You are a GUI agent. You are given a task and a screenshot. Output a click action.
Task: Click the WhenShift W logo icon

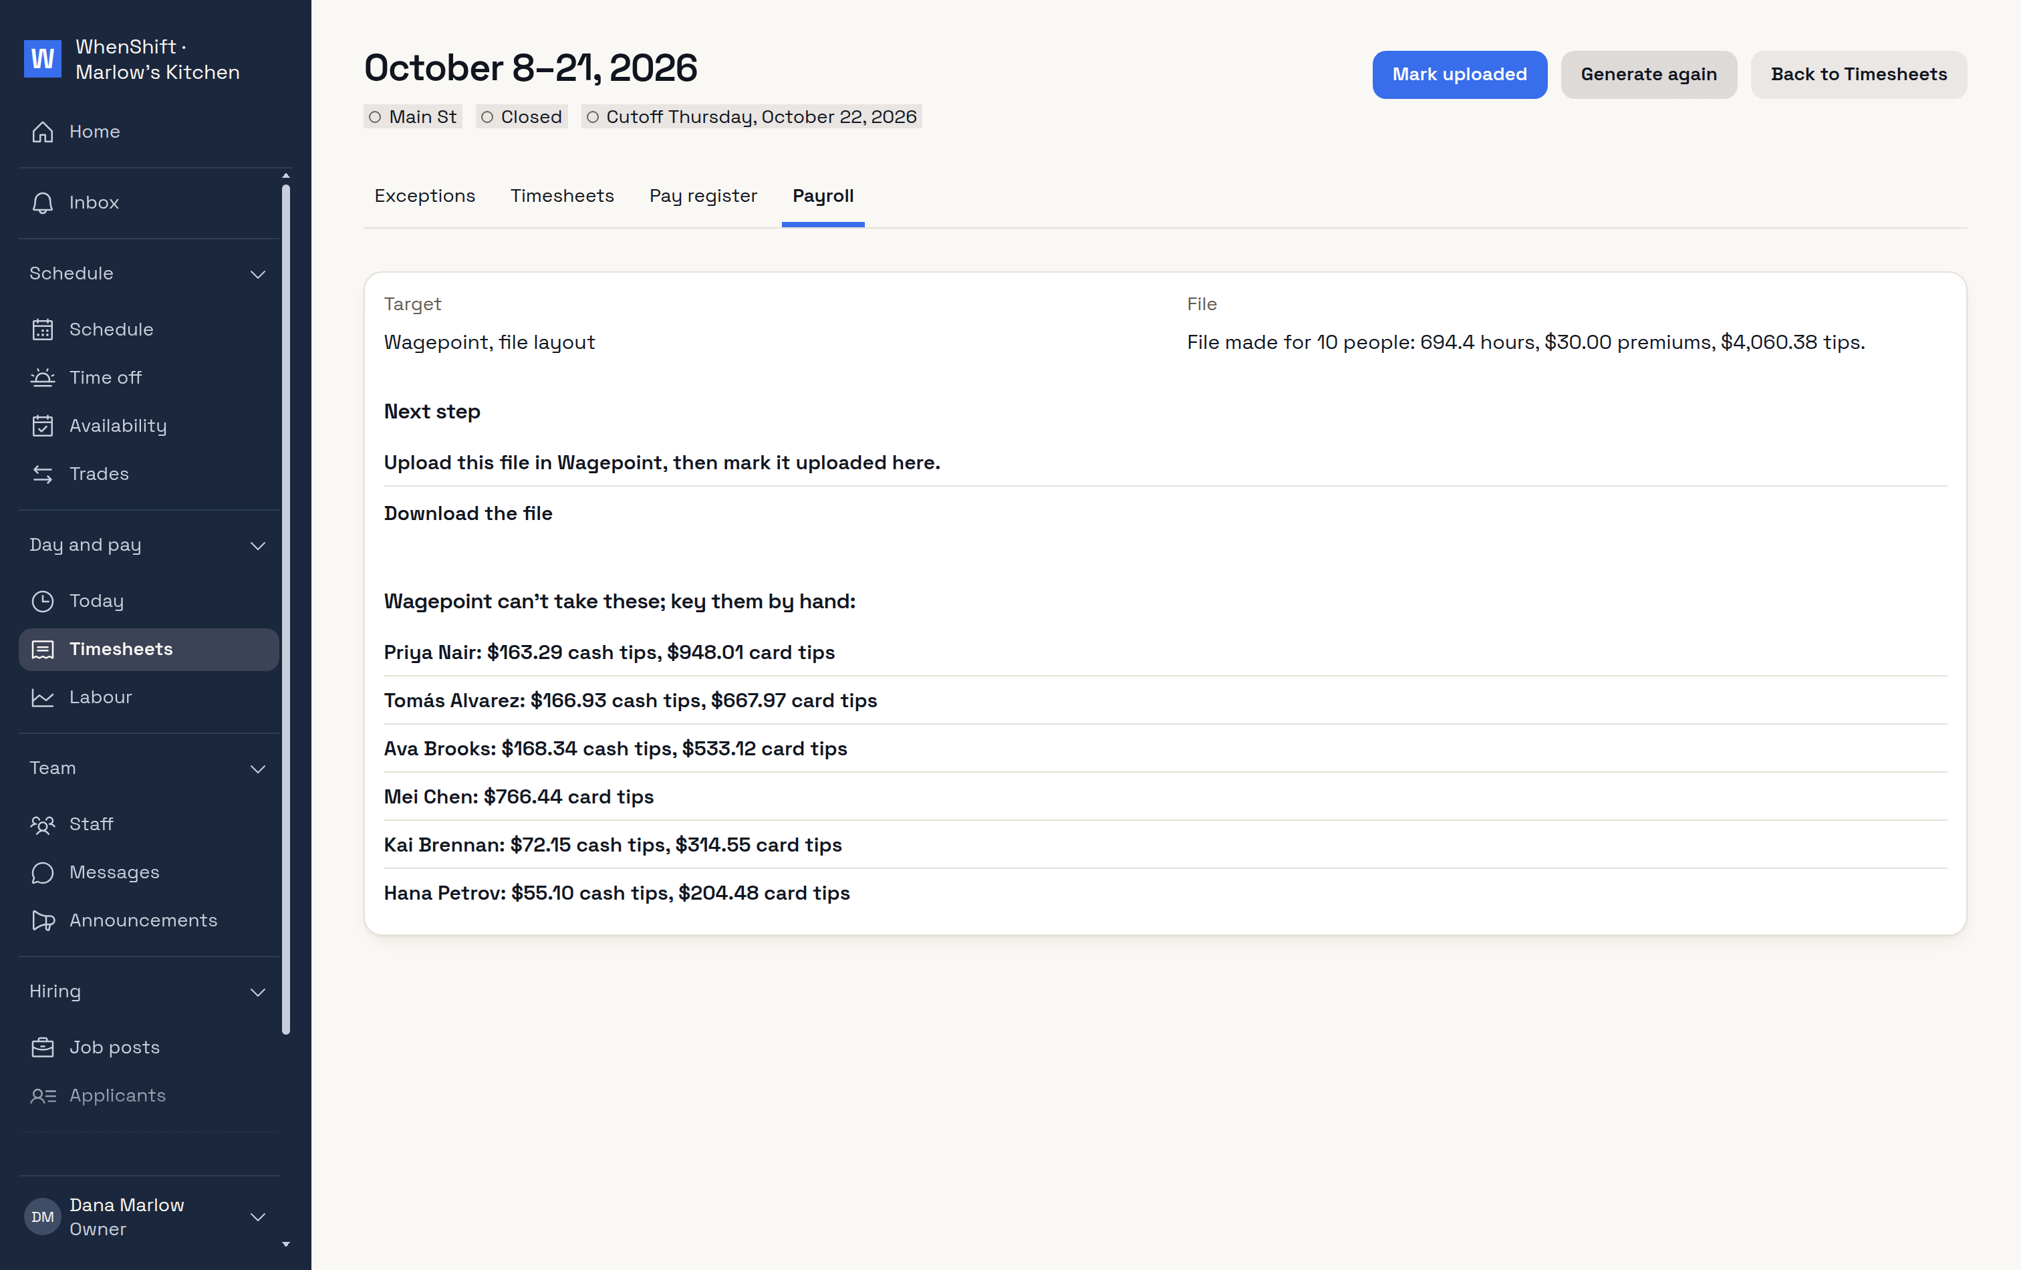(42, 59)
